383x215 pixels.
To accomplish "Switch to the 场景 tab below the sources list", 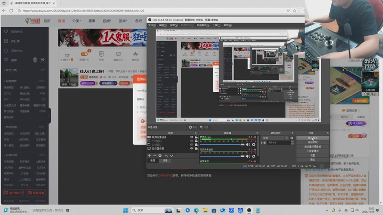I will click(x=165, y=161).
